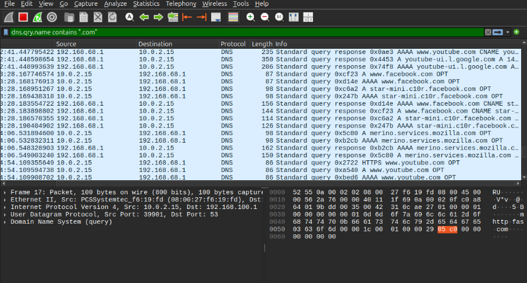This screenshot has width=527, height=283.
Task: Reload the capture file icon
Action: 112,17
